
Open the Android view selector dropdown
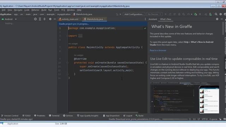[9, 19]
